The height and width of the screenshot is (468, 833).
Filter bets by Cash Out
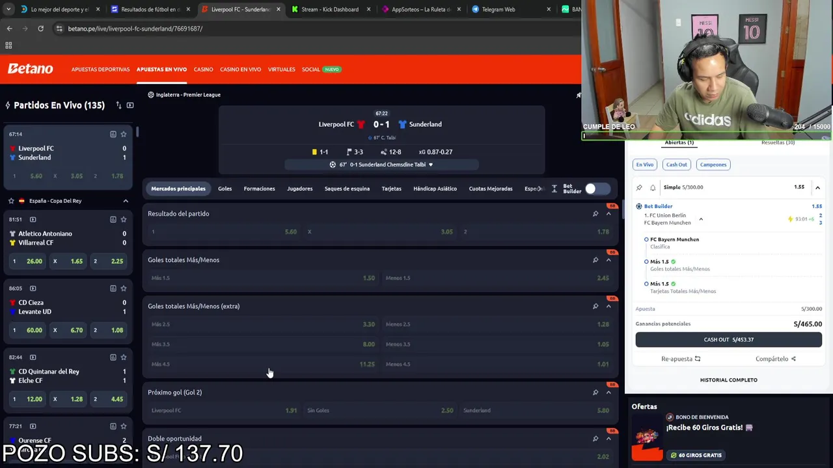(x=676, y=164)
